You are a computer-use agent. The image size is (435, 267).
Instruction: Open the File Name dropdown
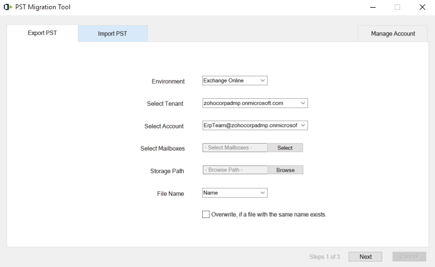(x=235, y=193)
